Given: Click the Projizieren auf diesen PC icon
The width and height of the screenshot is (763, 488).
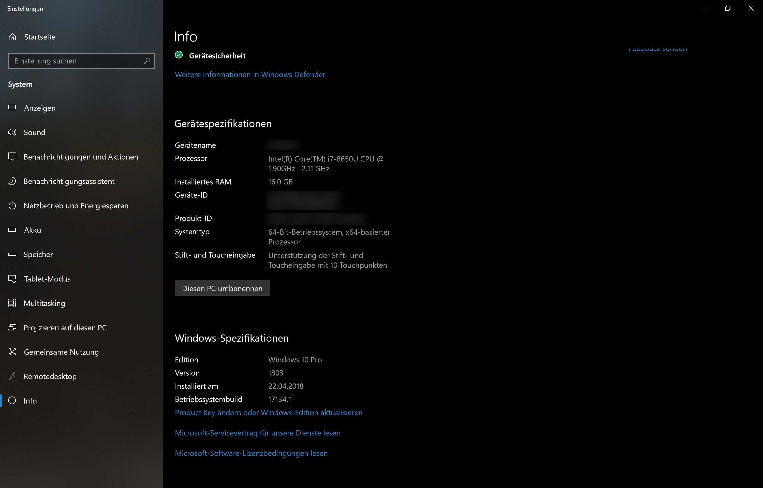Looking at the screenshot, I should 12,327.
